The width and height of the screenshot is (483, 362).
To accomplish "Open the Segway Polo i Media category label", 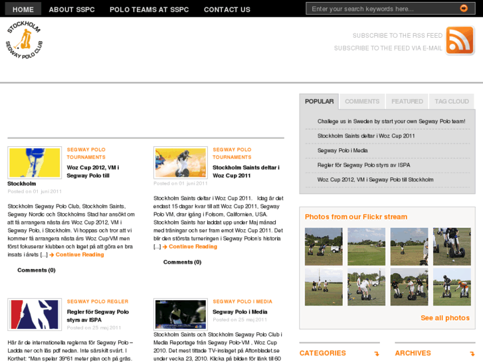I will (242, 302).
